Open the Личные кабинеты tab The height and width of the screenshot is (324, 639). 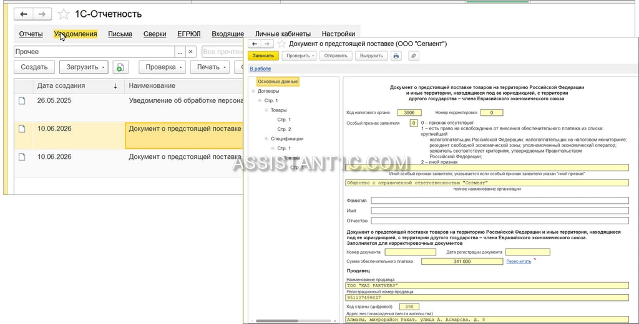click(x=283, y=34)
